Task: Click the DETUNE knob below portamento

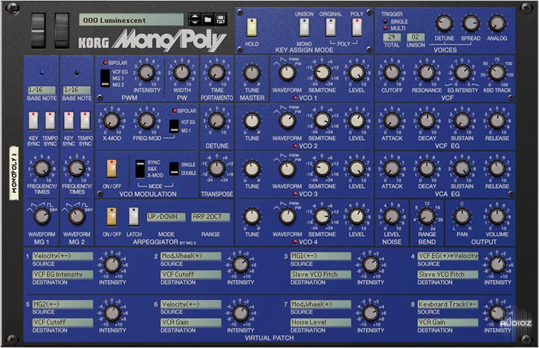Action: point(217,121)
